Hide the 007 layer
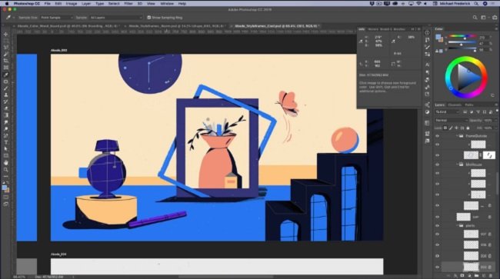 pyautogui.click(x=438, y=234)
